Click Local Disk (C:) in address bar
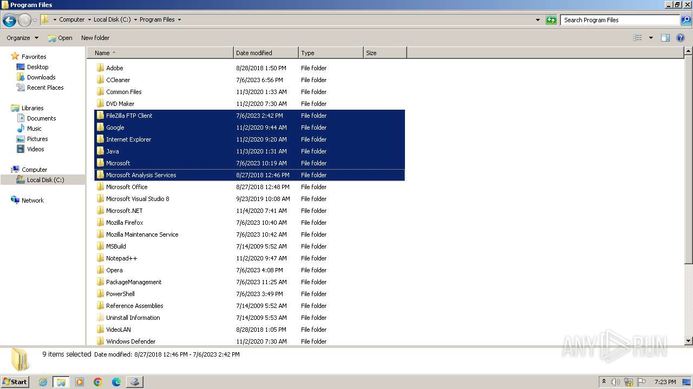The image size is (693, 389). (112, 19)
